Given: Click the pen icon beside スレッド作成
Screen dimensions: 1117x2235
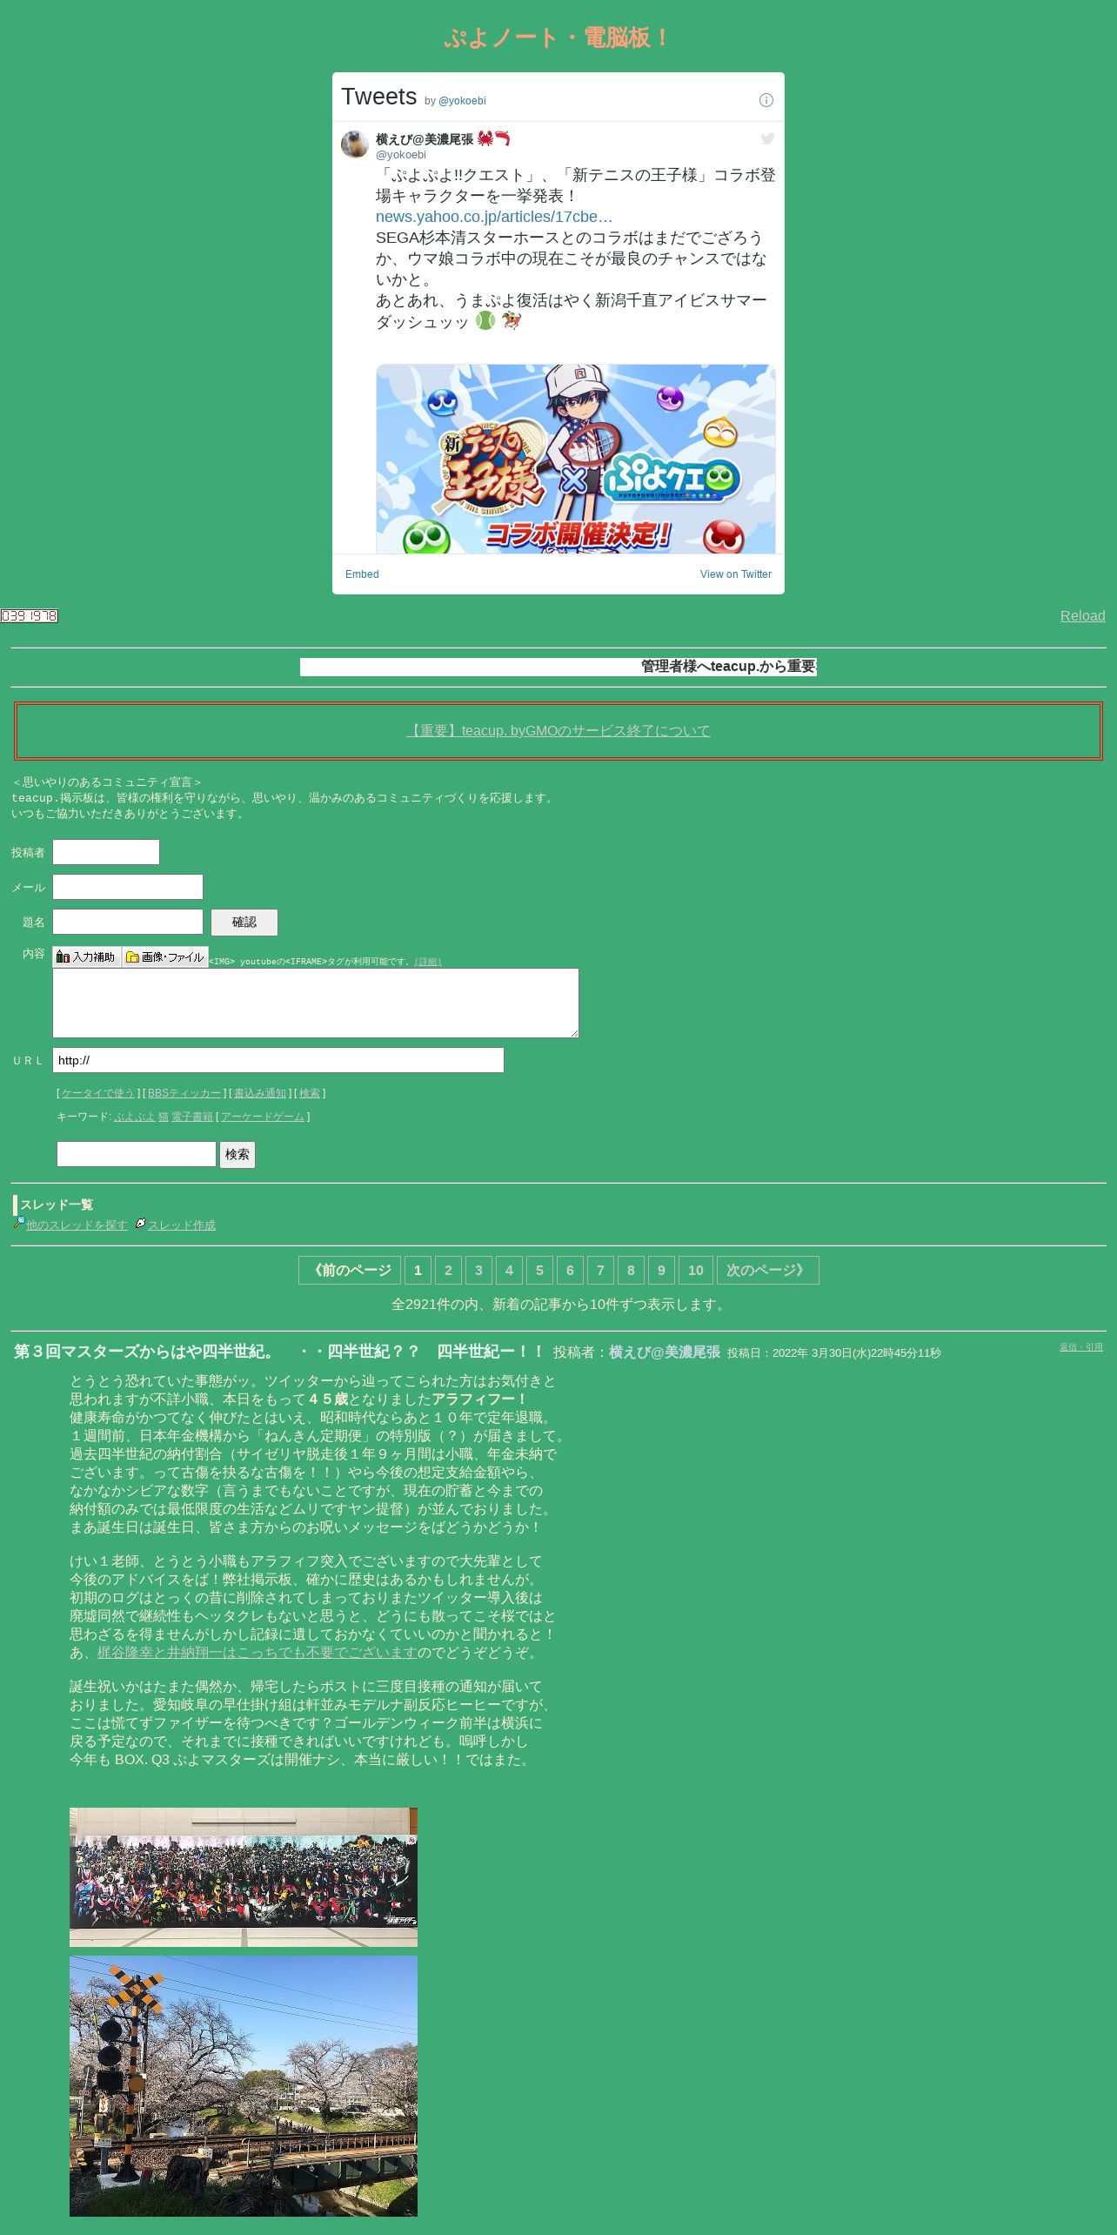Looking at the screenshot, I should (140, 1223).
